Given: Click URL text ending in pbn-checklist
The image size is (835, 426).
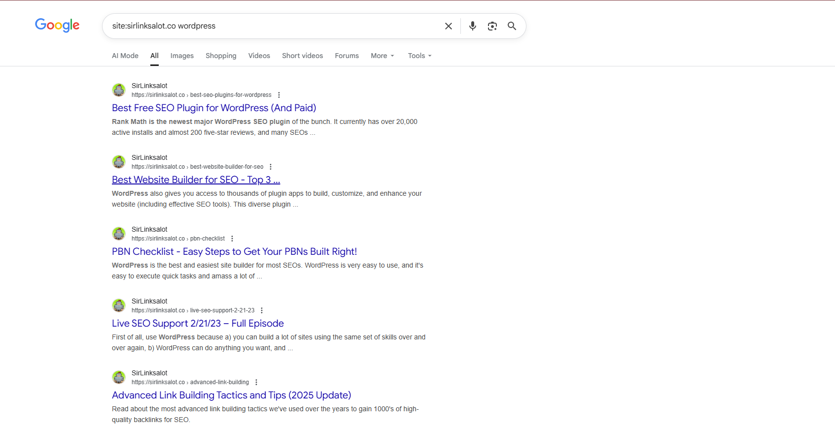Looking at the screenshot, I should 178,239.
